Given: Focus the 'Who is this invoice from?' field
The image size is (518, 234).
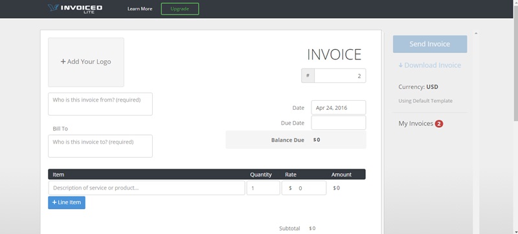Looking at the screenshot, I should click(x=100, y=104).
